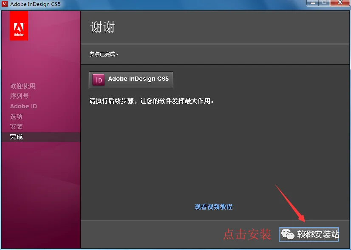The image size is (351, 250).
Task: Select the Adobe ID step in the sidebar
Action: [23, 106]
